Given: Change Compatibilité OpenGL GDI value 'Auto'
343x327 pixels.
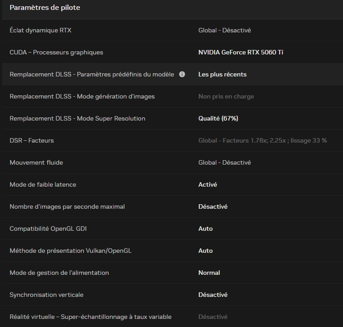Looking at the screenshot, I should (x=205, y=229).
